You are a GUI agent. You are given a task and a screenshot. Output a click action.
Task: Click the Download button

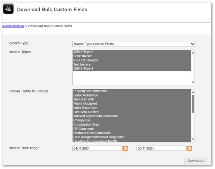pos(195,161)
